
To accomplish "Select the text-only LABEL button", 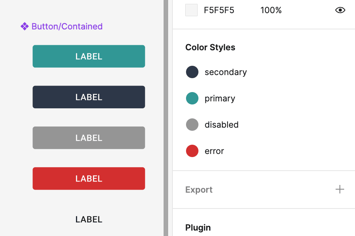I will (89, 219).
